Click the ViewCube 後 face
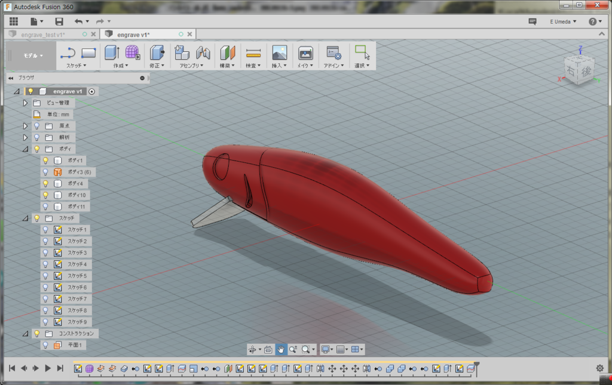Screen dimensions: 612x385 pos(586,71)
